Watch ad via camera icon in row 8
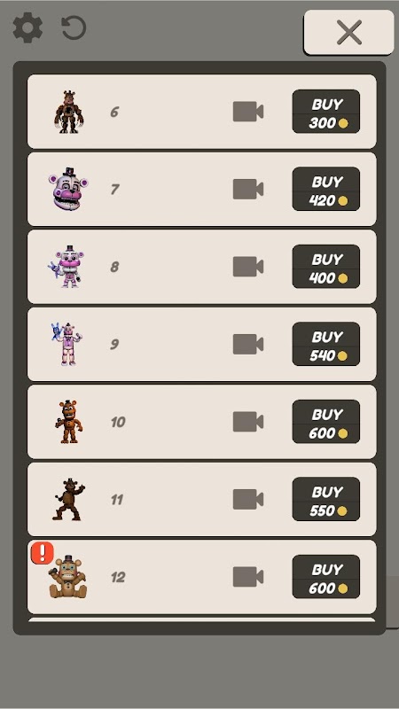The width and height of the screenshot is (399, 709). tap(248, 267)
